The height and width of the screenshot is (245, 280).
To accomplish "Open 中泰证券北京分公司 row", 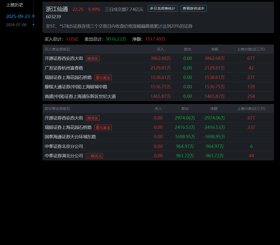I will coord(158,146).
